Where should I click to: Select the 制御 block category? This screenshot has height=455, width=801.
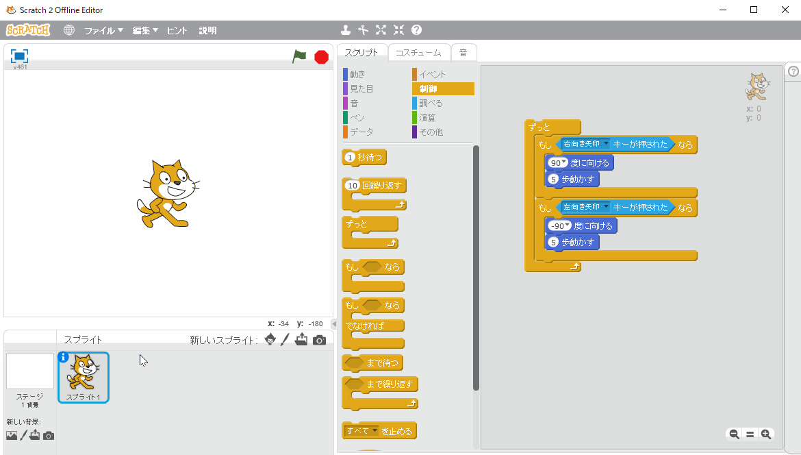[443, 89]
